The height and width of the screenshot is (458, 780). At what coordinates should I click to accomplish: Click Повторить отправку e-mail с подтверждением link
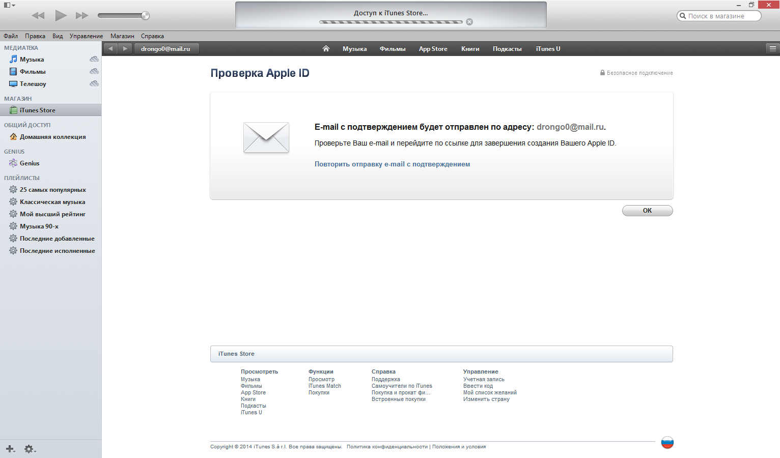click(392, 164)
